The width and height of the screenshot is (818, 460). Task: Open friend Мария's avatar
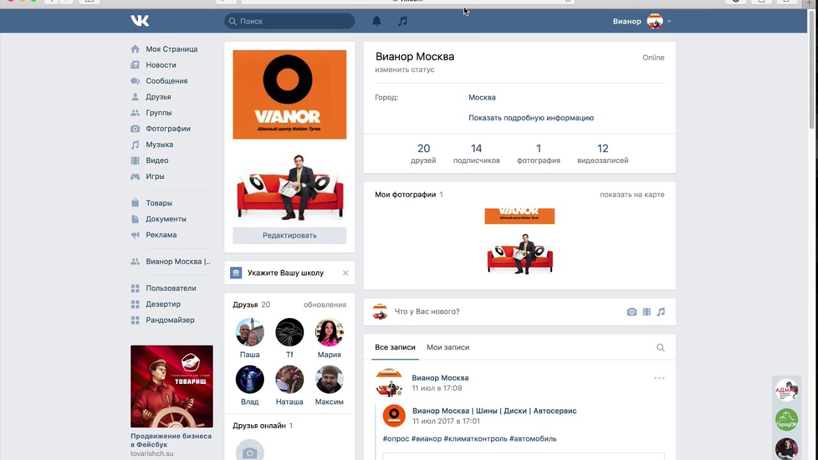point(330,332)
